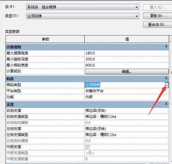
Task: Collapse the 支撑 section
Action: coord(166,104)
